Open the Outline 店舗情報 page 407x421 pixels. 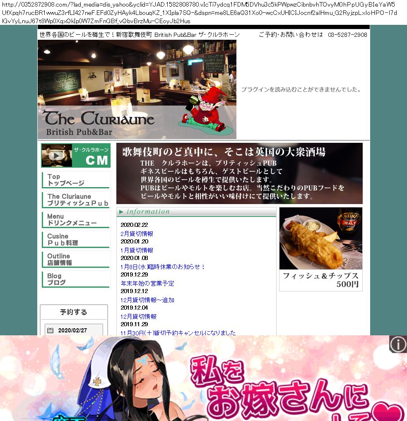(x=76, y=260)
